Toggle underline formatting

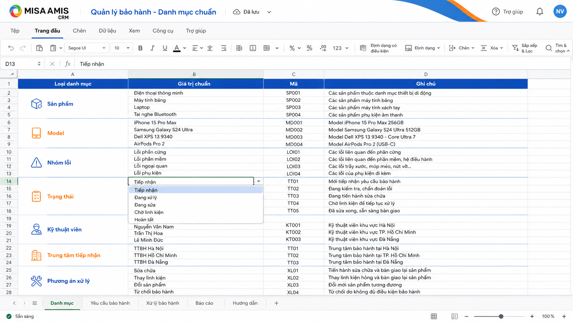tap(165, 48)
